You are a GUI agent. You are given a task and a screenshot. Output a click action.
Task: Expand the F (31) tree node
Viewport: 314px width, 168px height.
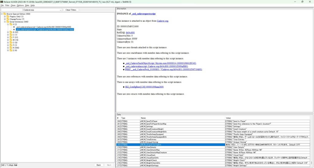pyautogui.click(x=8, y=37)
